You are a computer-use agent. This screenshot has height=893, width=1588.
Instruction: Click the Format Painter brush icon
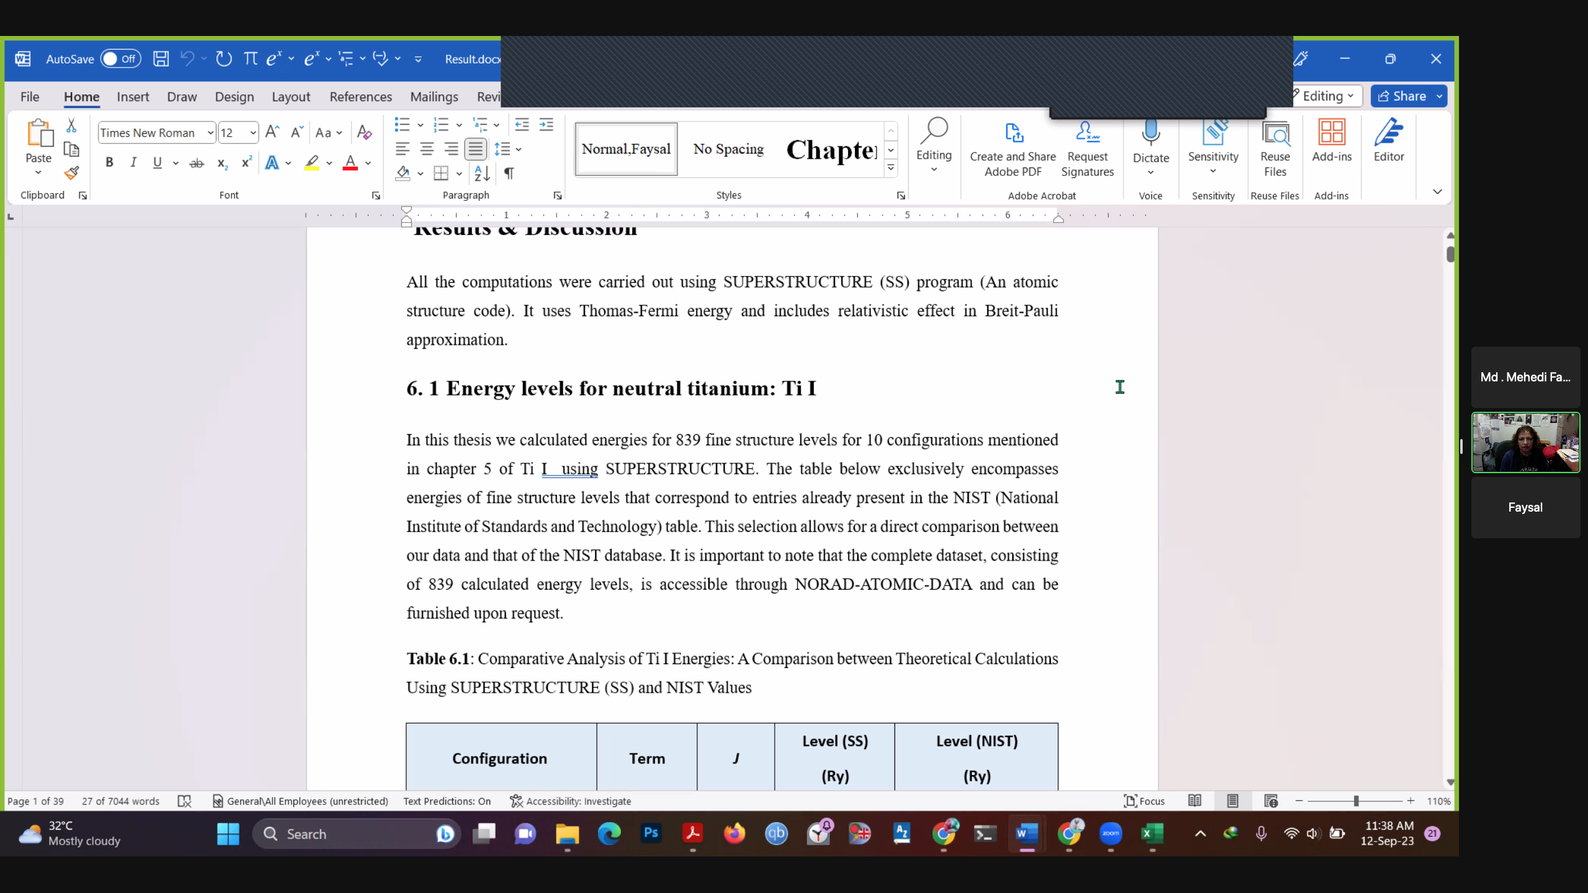click(71, 173)
